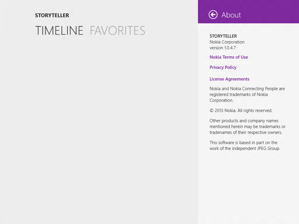299x224 pixels.
Task: Open the Nokia Terms of Use link
Action: [229, 57]
